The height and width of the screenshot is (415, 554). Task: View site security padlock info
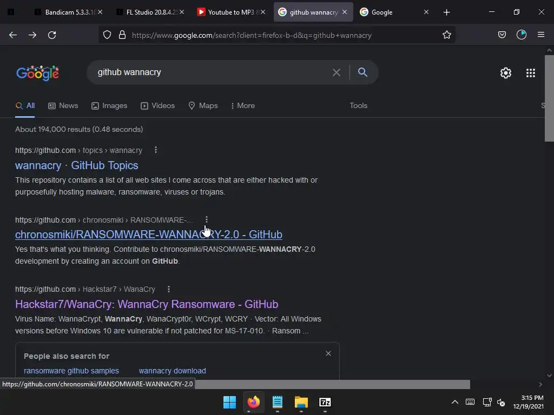122,35
